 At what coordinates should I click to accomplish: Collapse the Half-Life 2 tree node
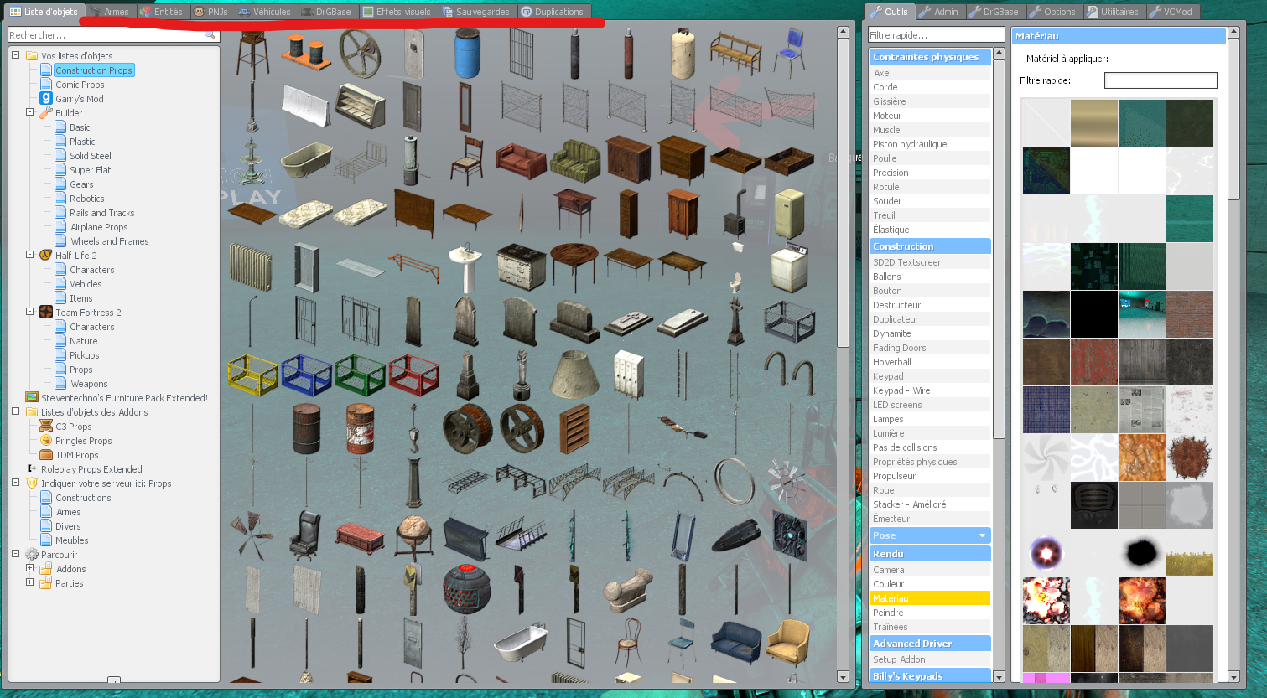30,255
